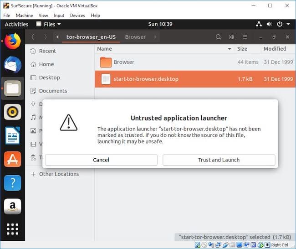Open the Files app menu dropdown
This screenshot has width=296, height=249.
click(x=49, y=24)
